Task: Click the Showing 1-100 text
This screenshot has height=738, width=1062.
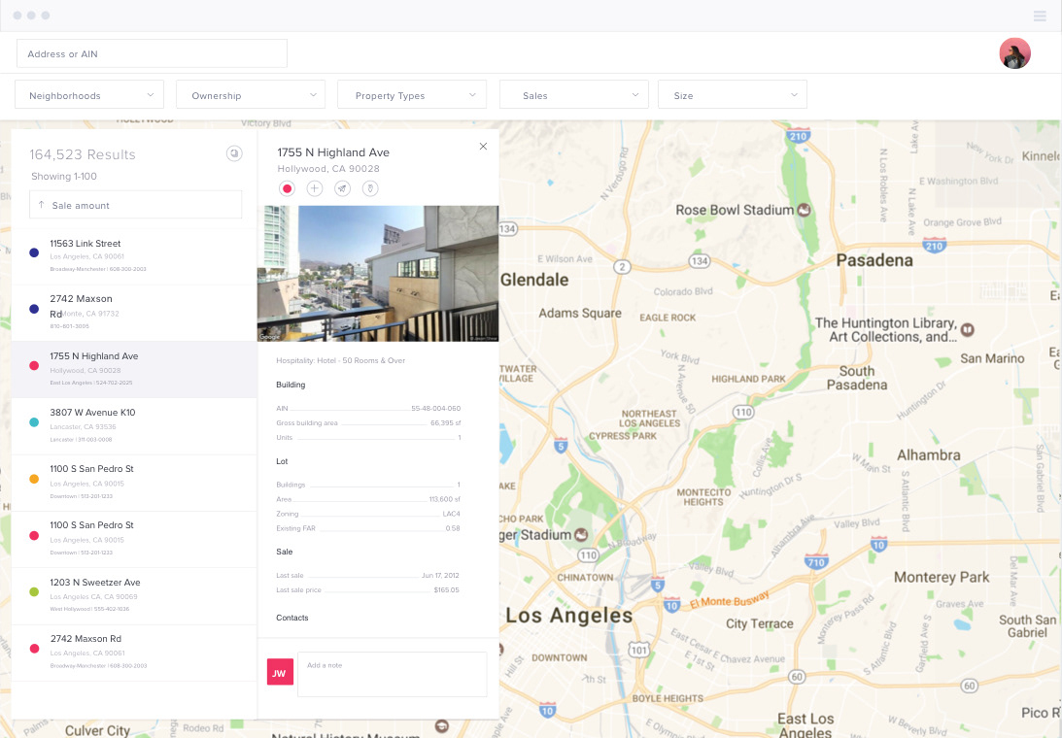Action: pyautogui.click(x=64, y=176)
